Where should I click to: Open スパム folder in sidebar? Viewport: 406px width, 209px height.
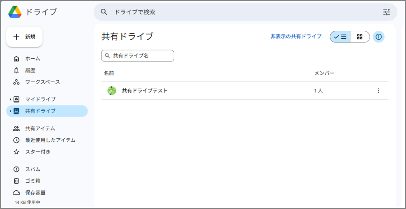coord(33,169)
